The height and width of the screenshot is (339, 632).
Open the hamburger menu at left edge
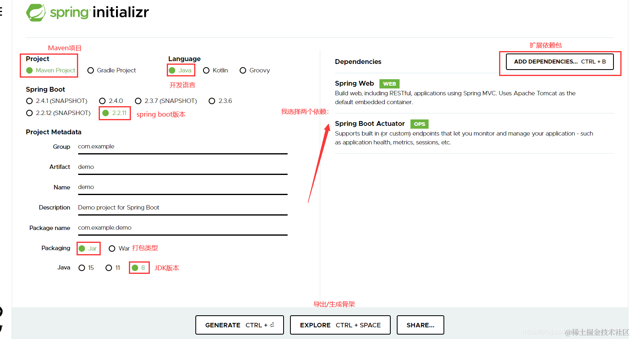point(1,12)
